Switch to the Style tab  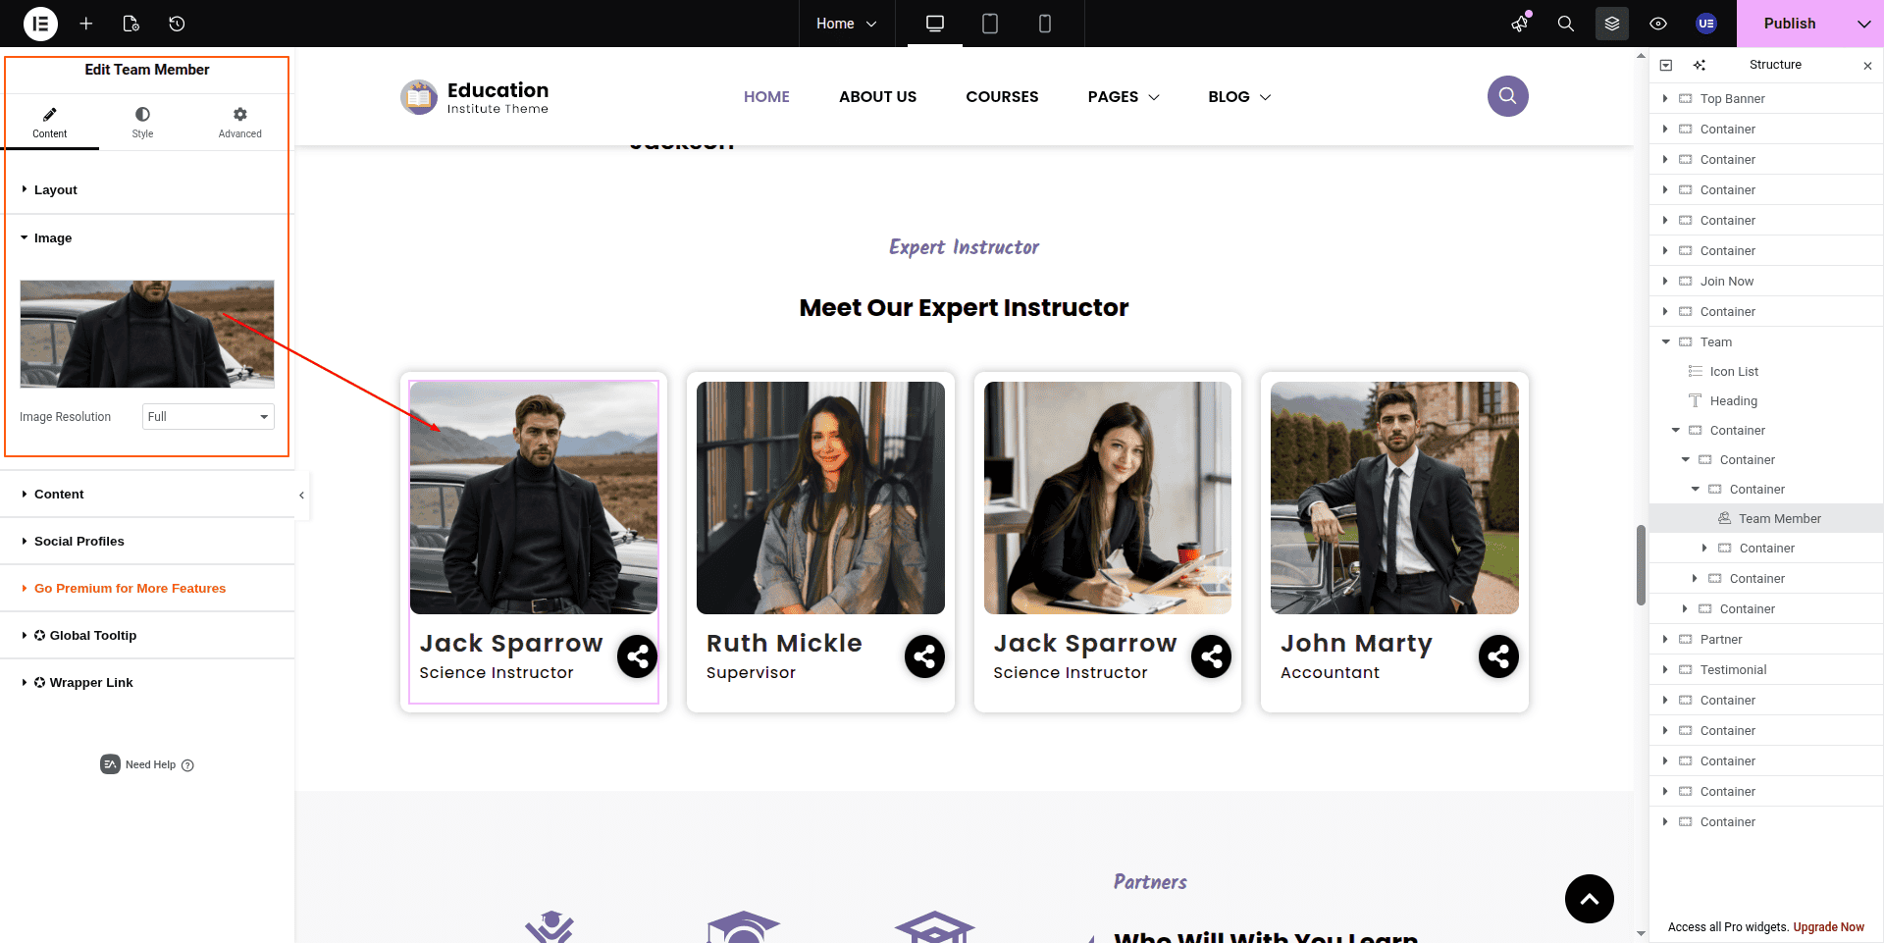[142, 123]
